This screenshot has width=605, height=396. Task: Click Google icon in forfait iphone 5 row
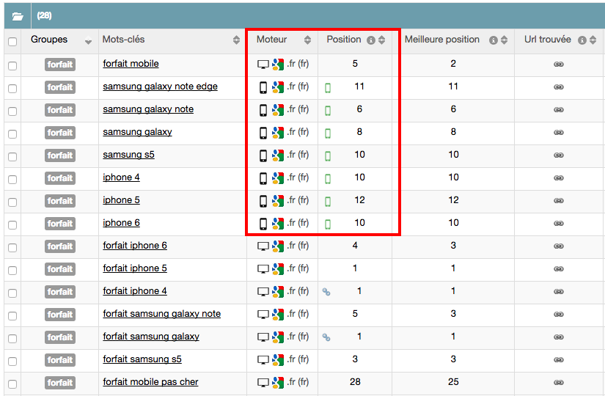pos(278,269)
